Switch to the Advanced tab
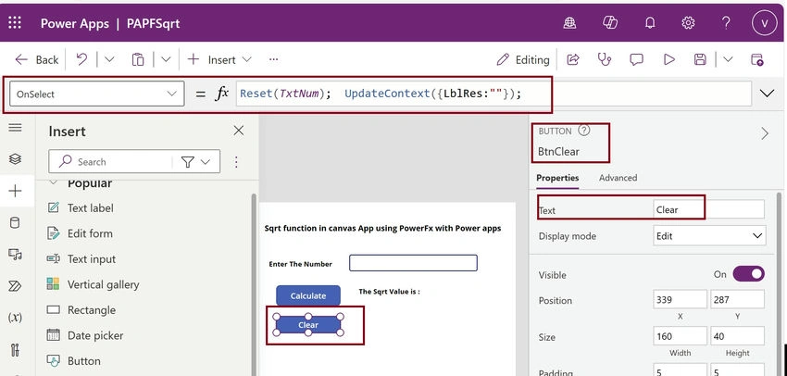This screenshot has height=376, width=787. pos(618,178)
